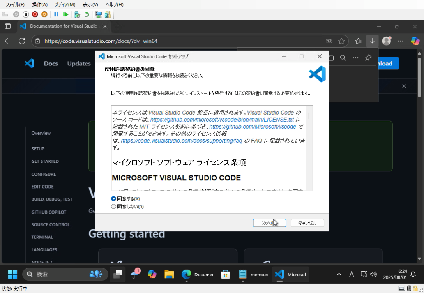Open File Explorer from the taskbar
The width and height of the screenshot is (424, 293).
coord(169,274)
